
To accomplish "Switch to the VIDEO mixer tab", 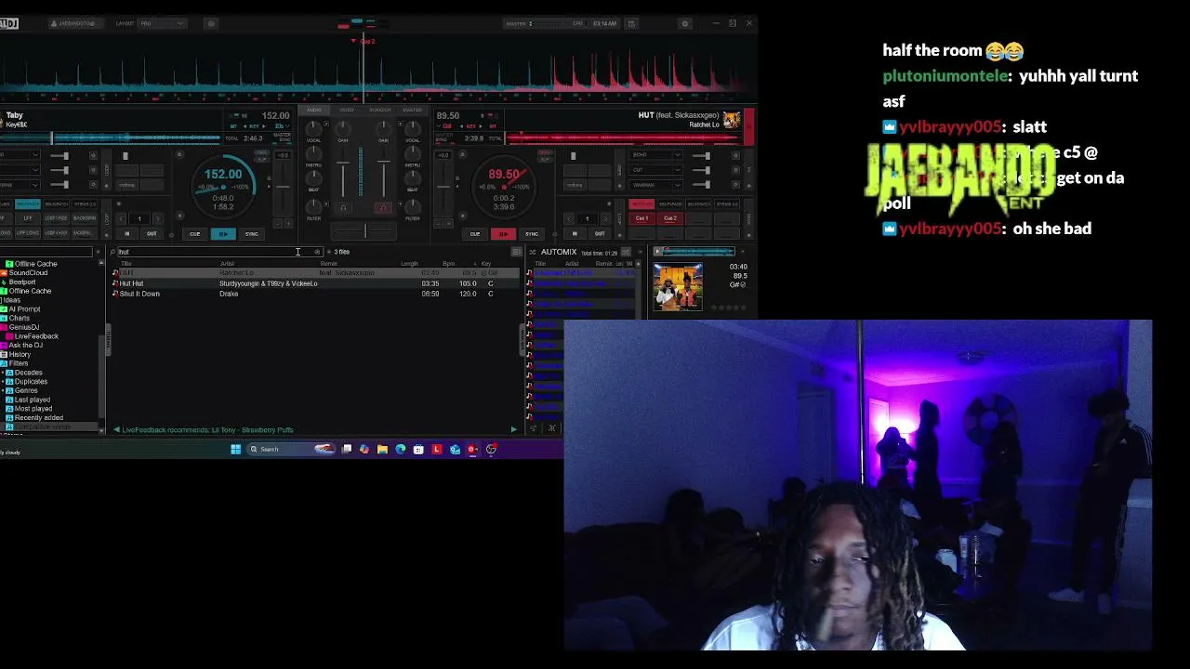I will click(x=347, y=110).
